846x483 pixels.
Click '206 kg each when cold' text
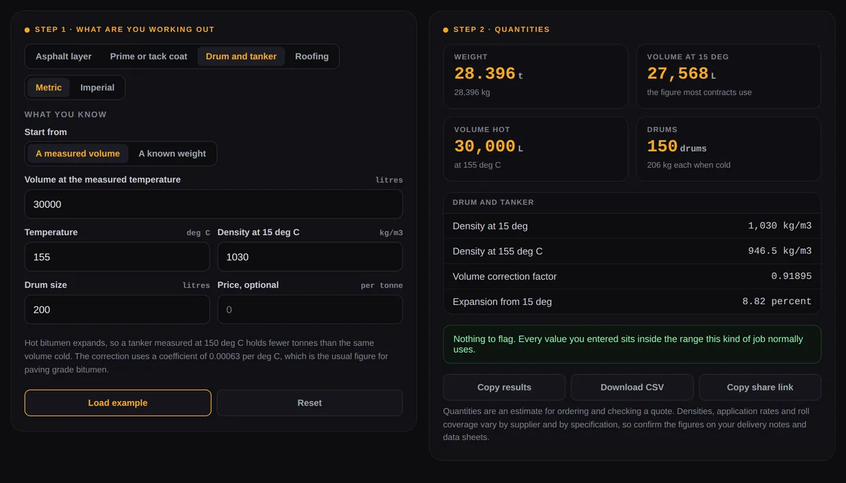[x=688, y=164]
